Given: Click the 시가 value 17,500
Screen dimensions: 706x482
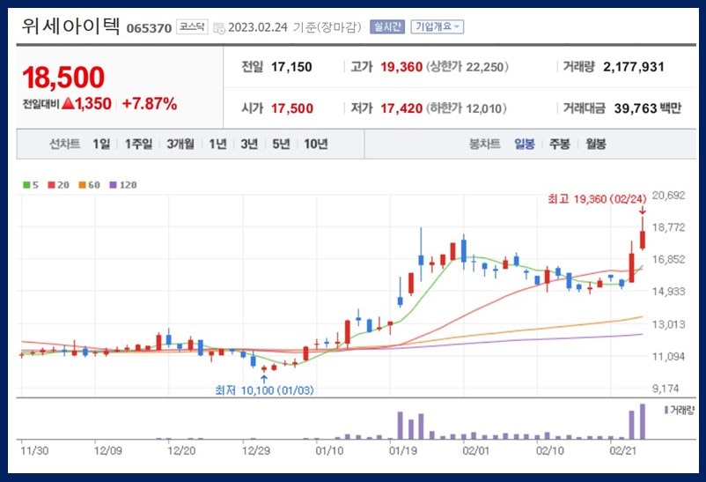Looking at the screenshot, I should click(292, 108).
